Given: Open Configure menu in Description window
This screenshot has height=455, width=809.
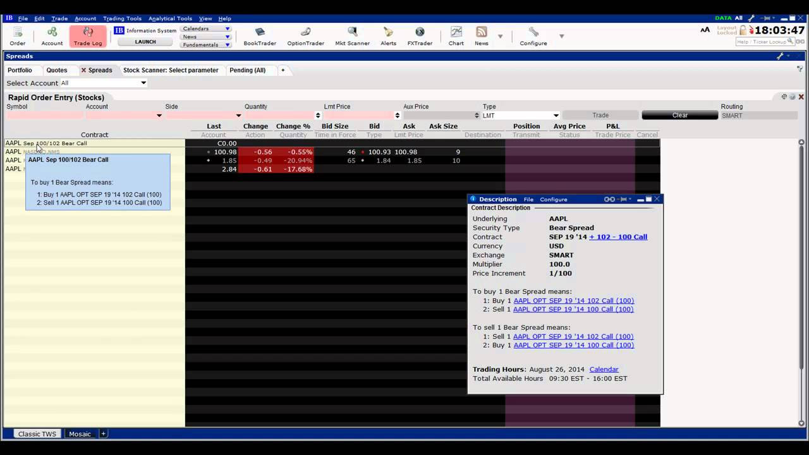Looking at the screenshot, I should click(554, 199).
